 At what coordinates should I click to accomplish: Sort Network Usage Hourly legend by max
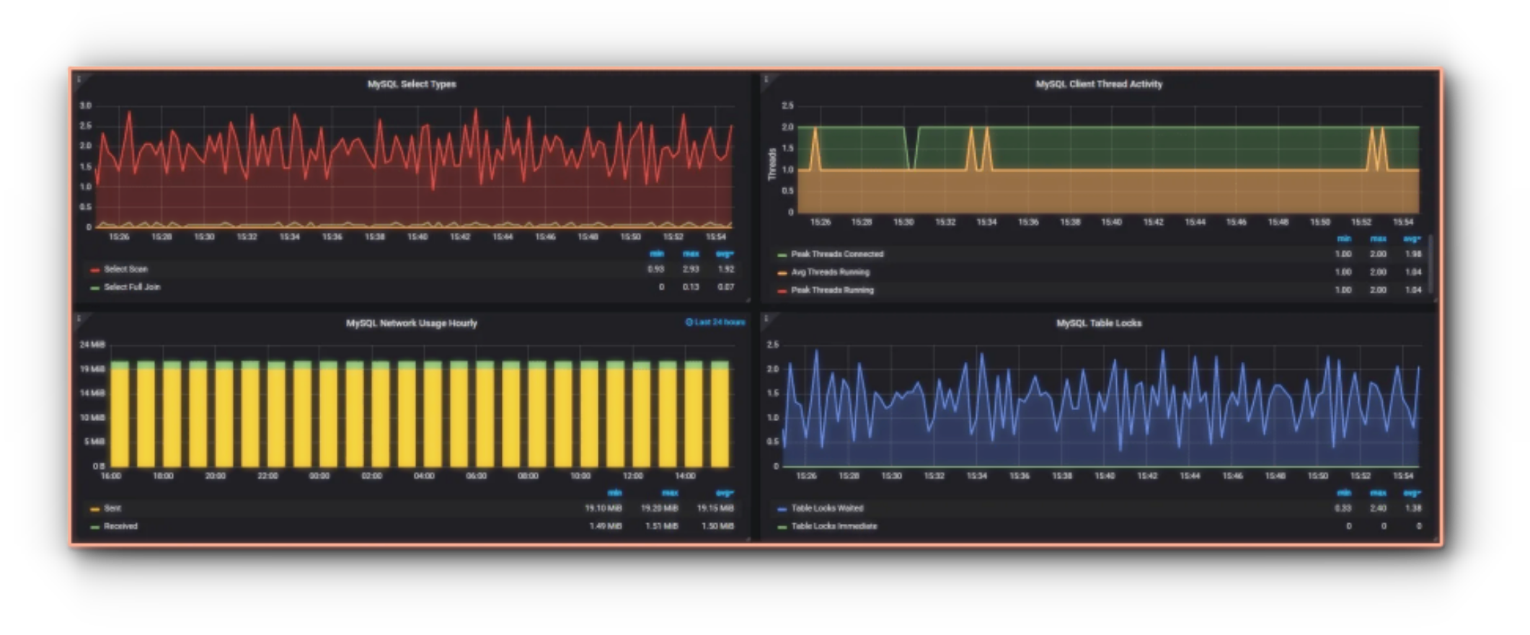(x=670, y=493)
